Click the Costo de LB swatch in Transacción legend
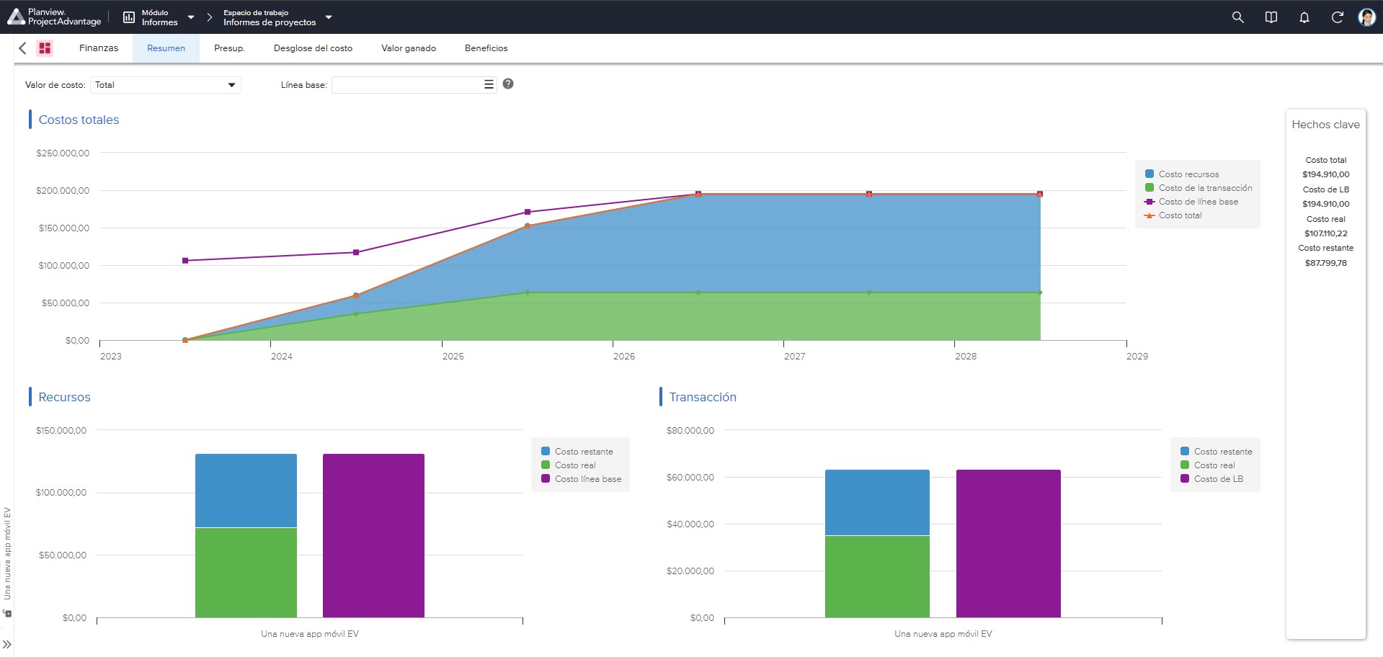The width and height of the screenshot is (1383, 657). (1185, 479)
